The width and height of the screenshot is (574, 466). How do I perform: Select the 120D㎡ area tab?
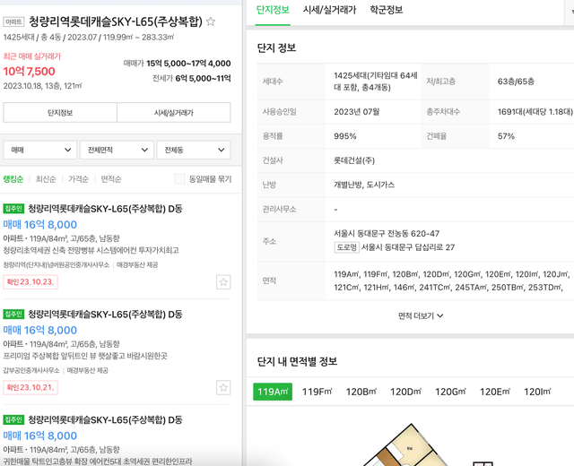405,392
